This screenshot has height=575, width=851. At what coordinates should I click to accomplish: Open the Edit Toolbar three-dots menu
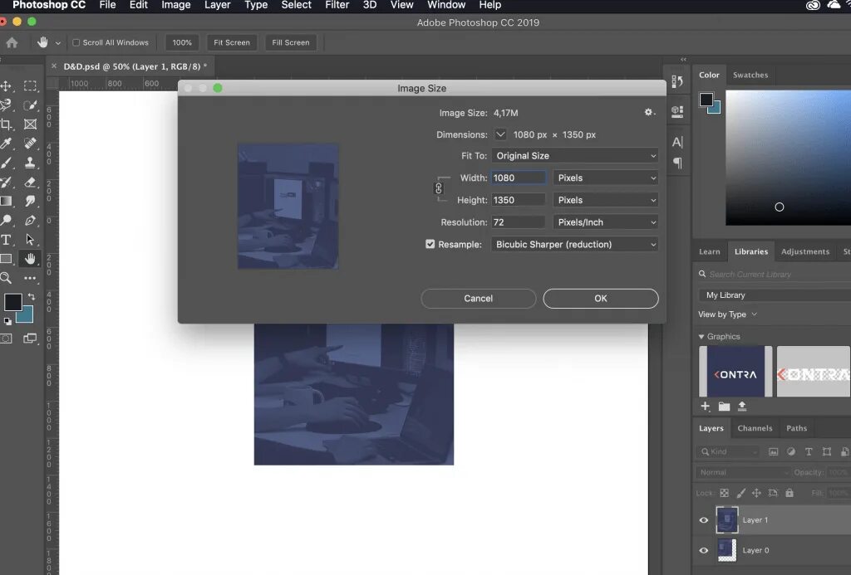click(x=30, y=278)
